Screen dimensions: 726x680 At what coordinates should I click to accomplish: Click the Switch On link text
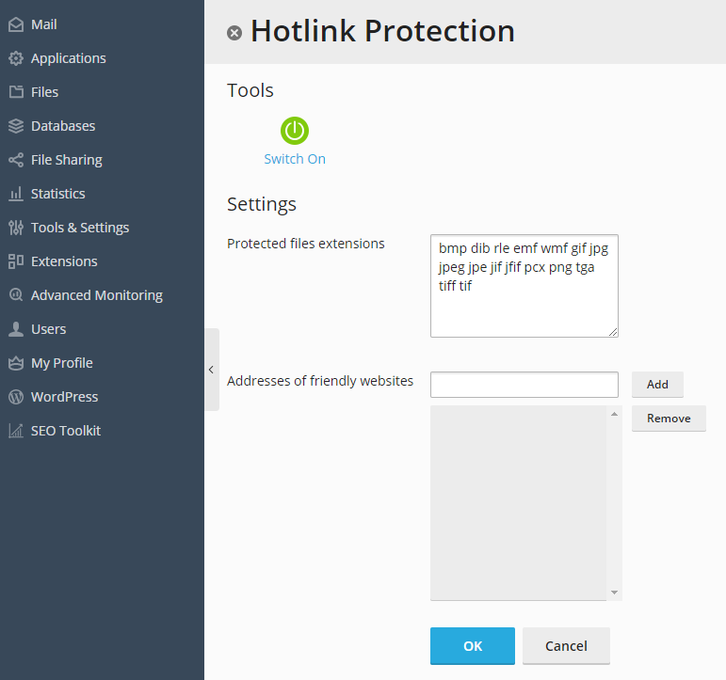[x=295, y=159]
